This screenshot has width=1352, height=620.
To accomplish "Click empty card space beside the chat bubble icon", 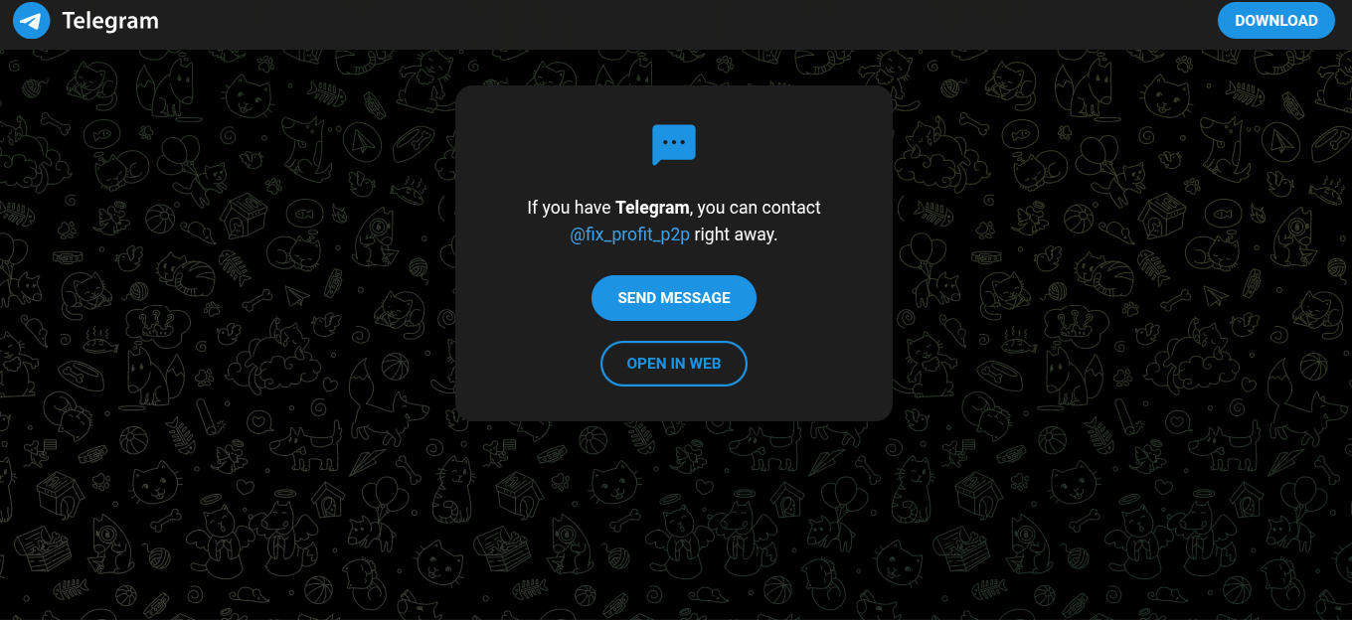I will point(785,145).
